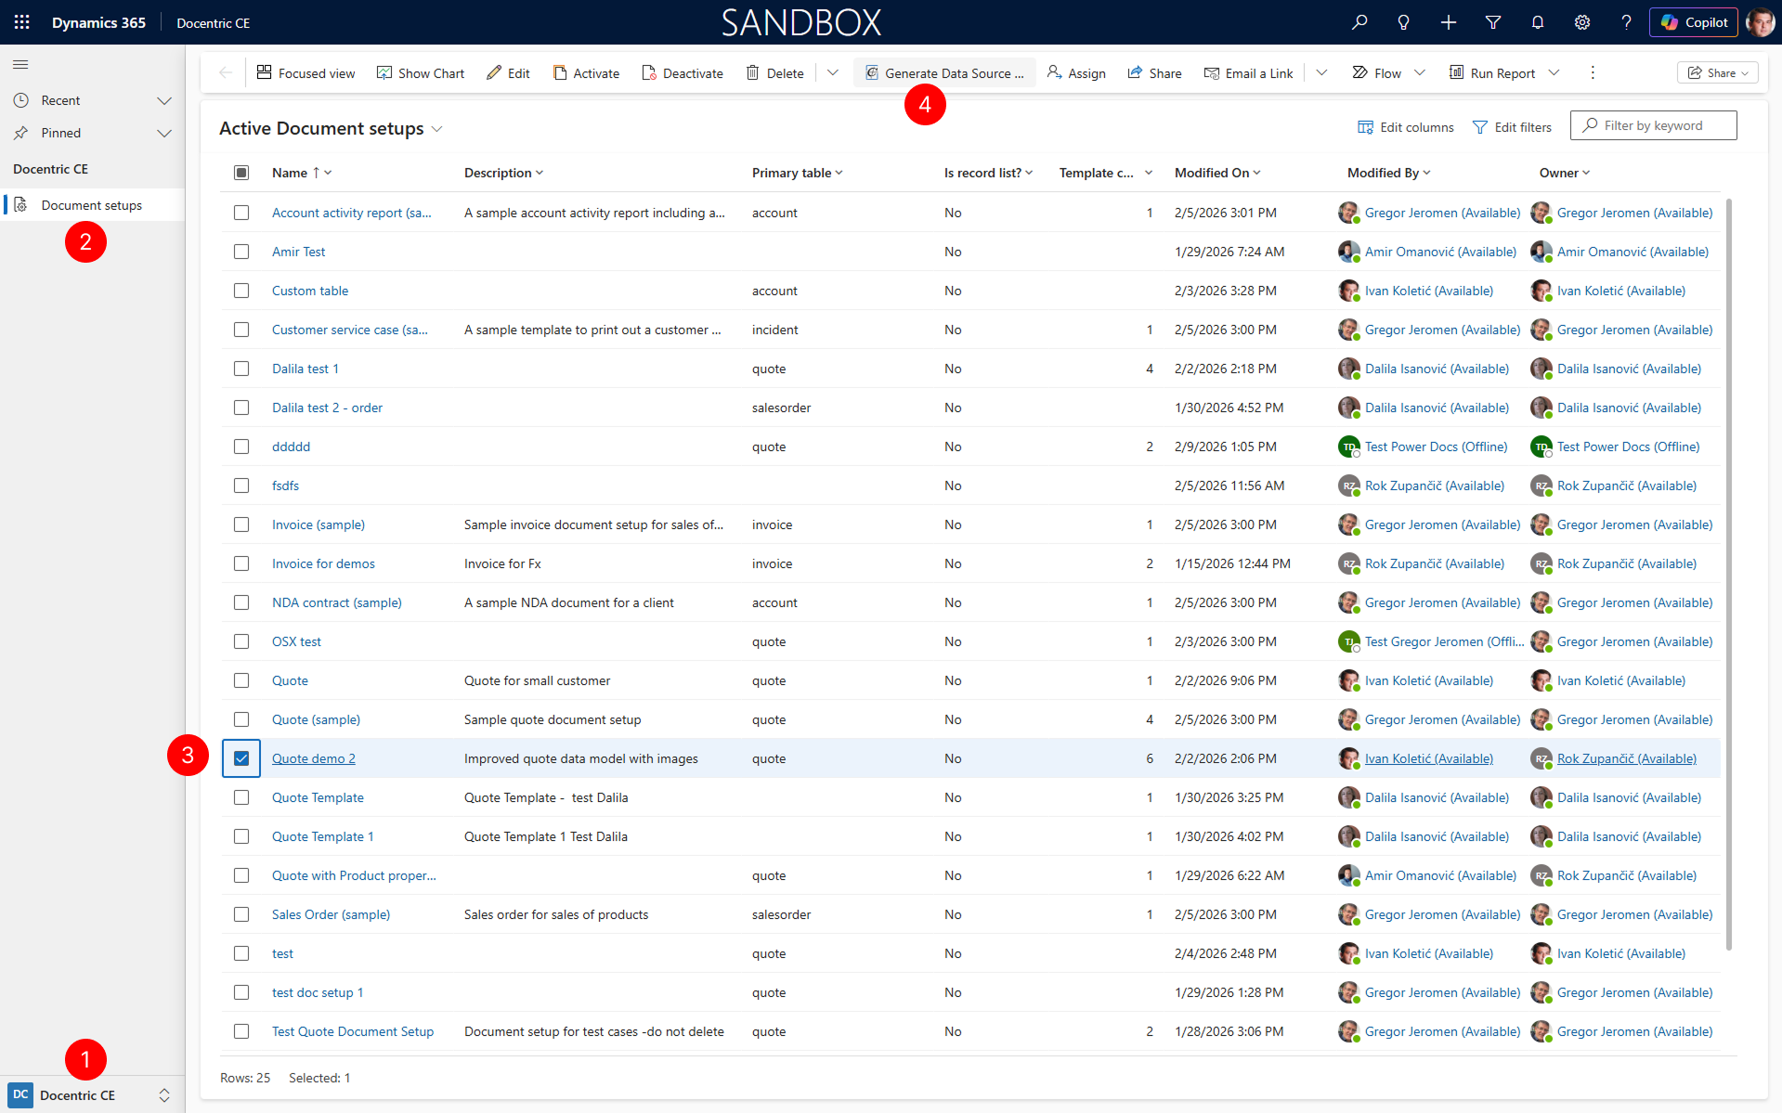Check the OSX test row checkbox
Image resolution: width=1782 pixels, height=1113 pixels.
click(x=241, y=641)
